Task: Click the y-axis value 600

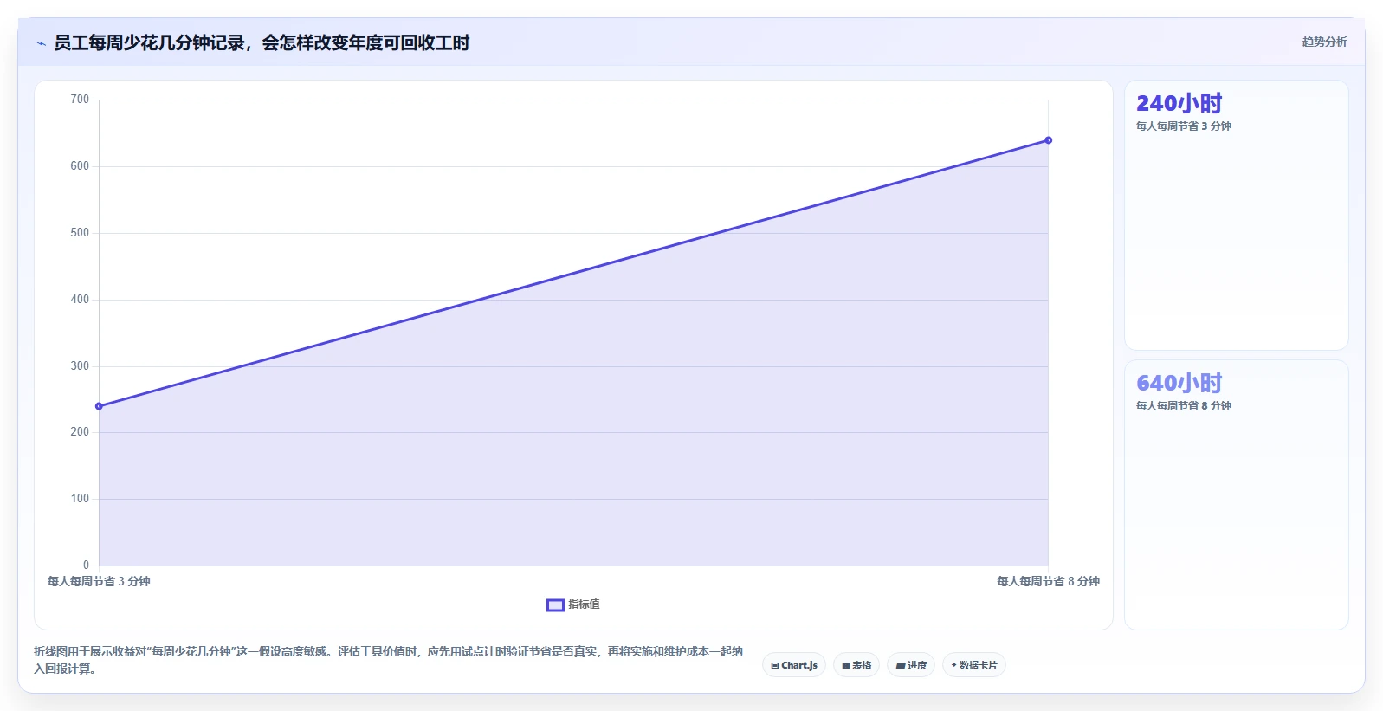Action: click(x=80, y=166)
